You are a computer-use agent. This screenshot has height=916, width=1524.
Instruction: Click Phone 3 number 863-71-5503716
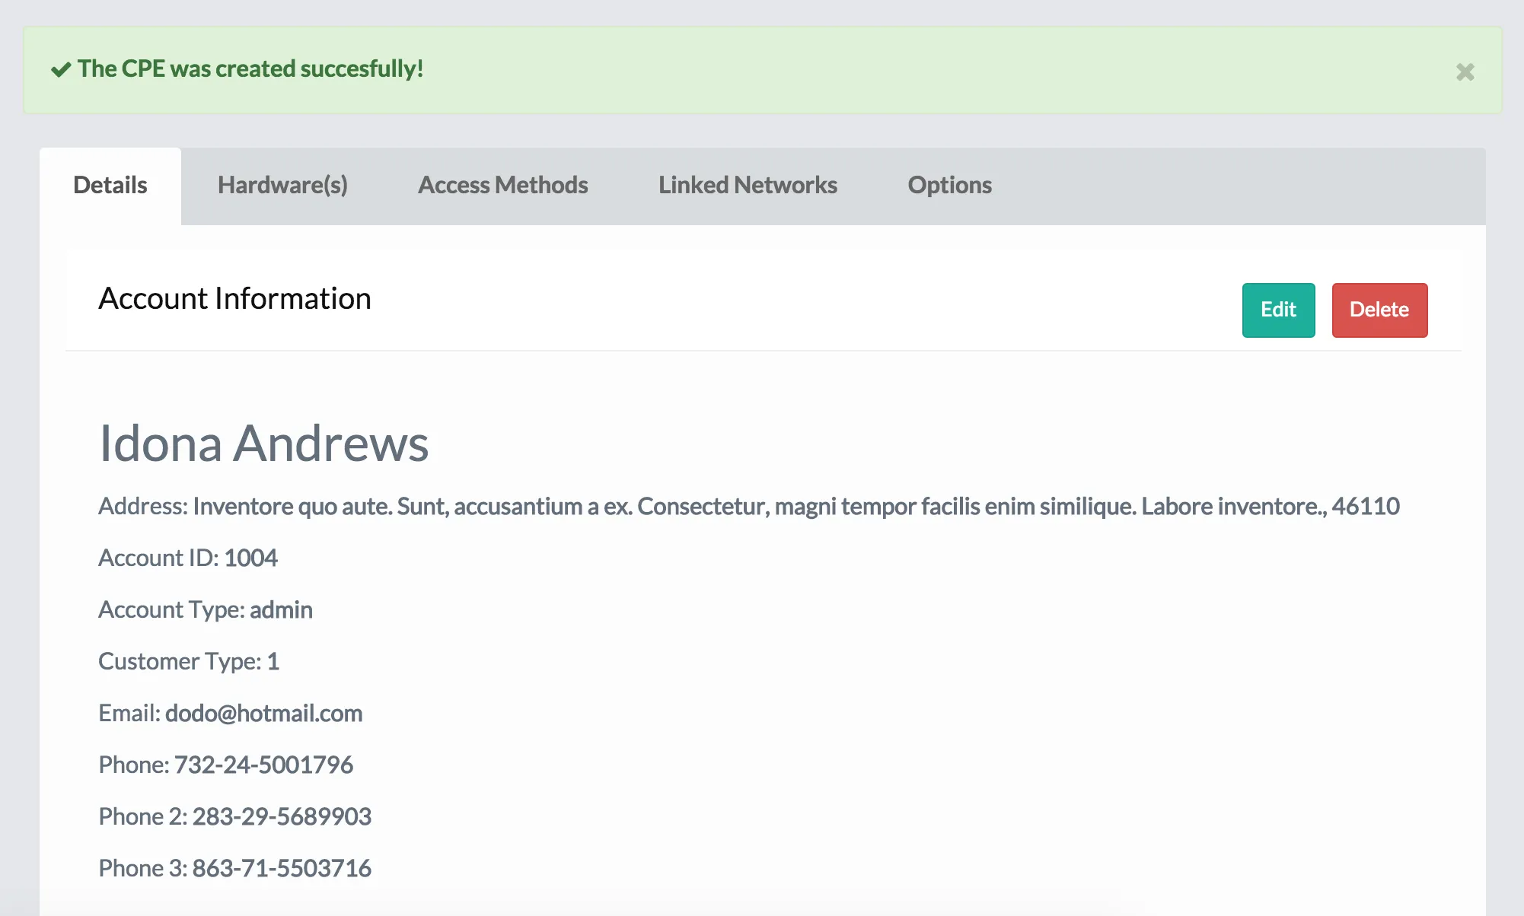pos(282,868)
